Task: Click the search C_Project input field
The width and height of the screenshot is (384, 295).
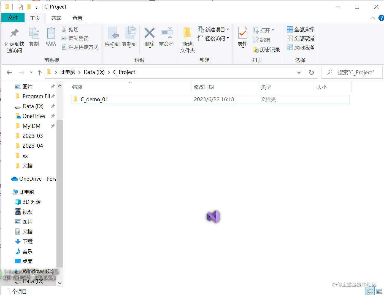Action: [352, 73]
